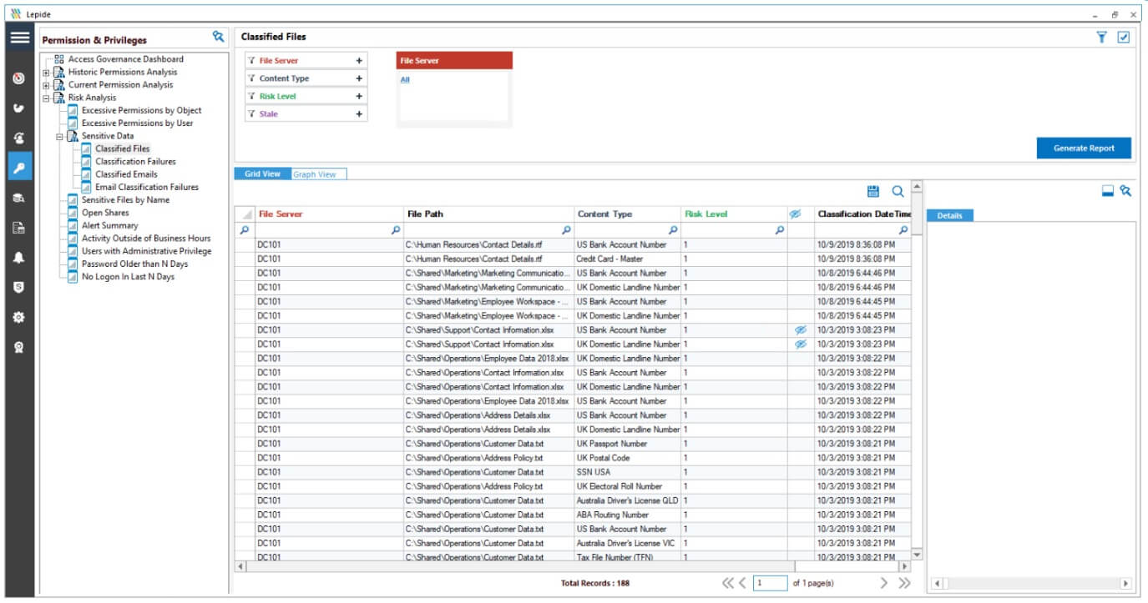Open the hamburger menu in sidebar
1148x603 pixels.
point(19,38)
